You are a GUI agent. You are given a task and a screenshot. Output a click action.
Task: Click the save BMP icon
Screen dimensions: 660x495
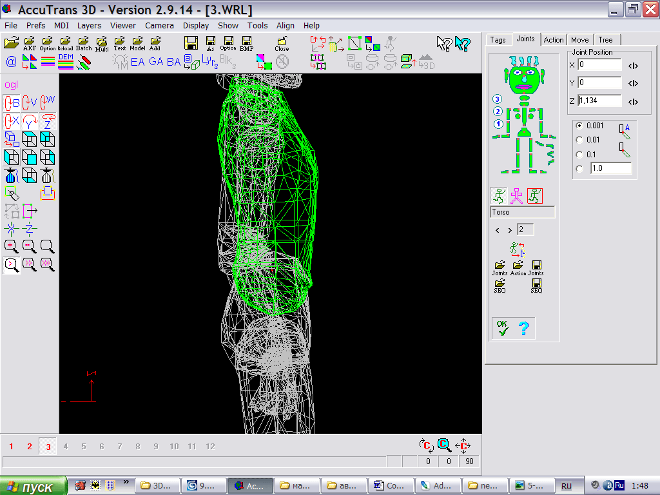(x=247, y=44)
